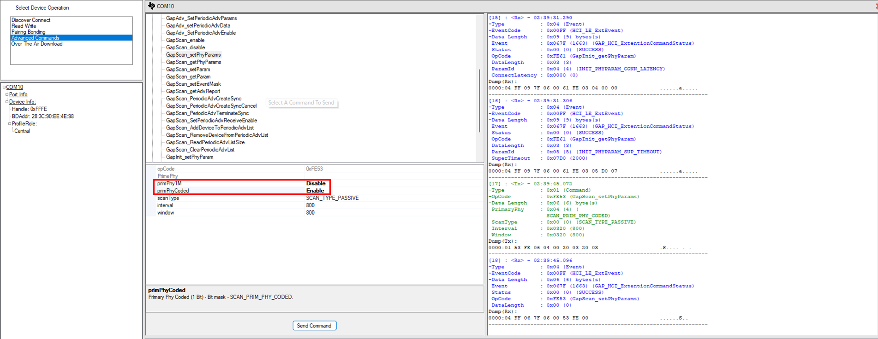
Task: Click log entry [17] Tx header
Action: (x=531, y=184)
